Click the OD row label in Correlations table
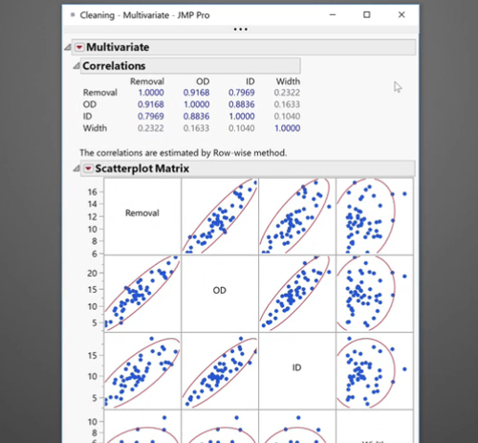 pyautogui.click(x=90, y=104)
